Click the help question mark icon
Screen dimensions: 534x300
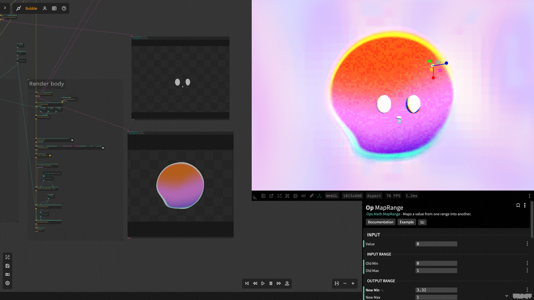(64, 8)
